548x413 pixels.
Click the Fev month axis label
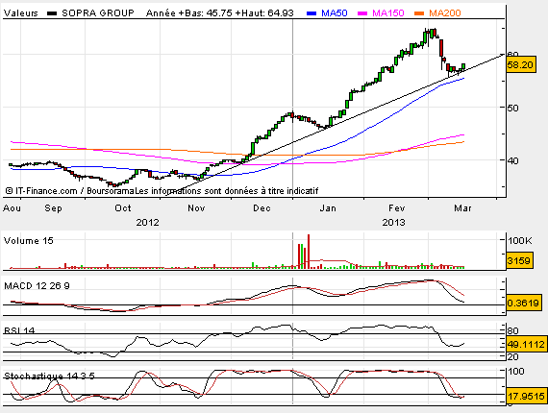click(x=397, y=208)
